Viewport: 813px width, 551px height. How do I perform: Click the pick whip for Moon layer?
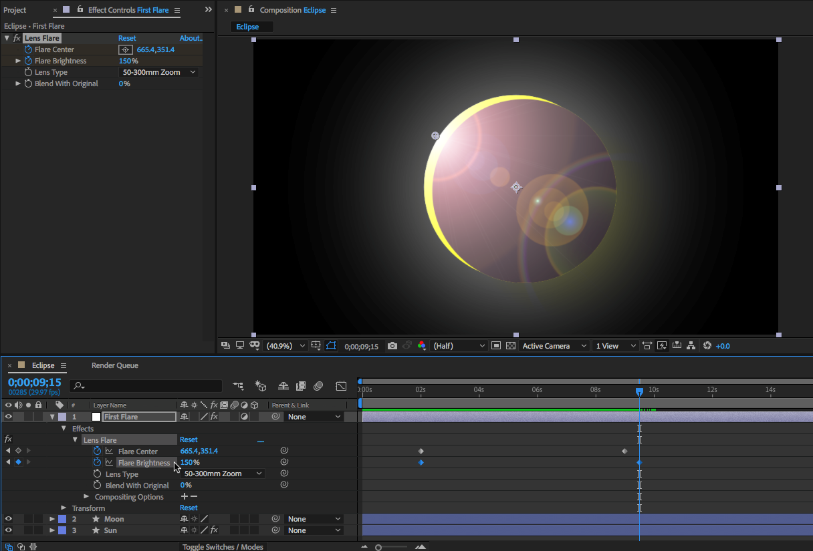point(275,519)
